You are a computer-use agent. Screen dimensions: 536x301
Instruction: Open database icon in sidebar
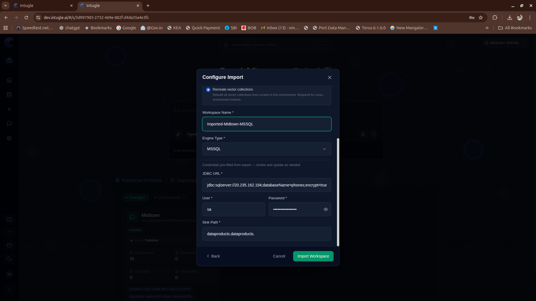click(9, 95)
